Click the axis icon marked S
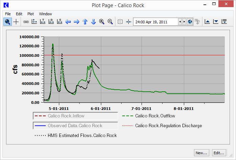This screenshot has width=236, height=160. 60,22
